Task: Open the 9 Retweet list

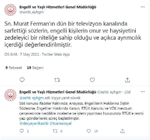Action: [x=14, y=68]
